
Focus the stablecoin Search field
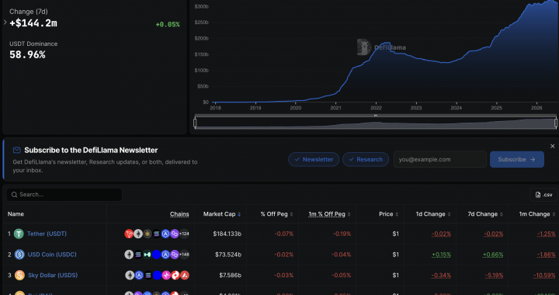64,195
